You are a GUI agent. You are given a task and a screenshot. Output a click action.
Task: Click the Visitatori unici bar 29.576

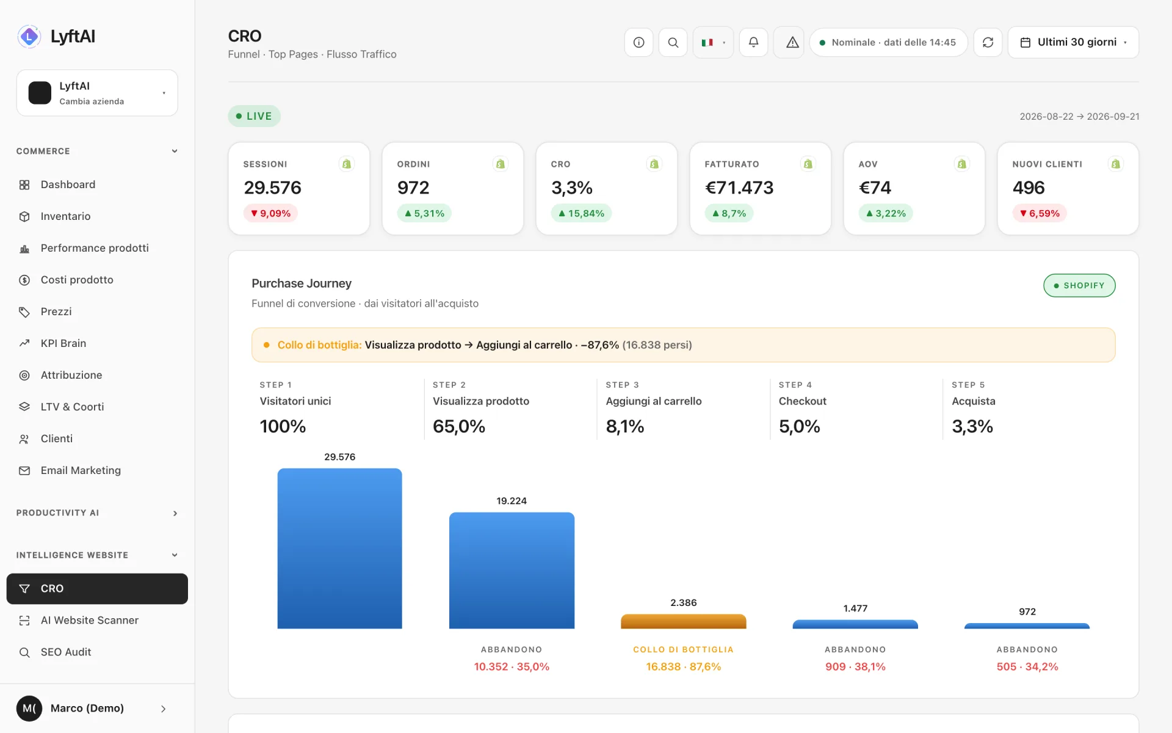point(339,549)
